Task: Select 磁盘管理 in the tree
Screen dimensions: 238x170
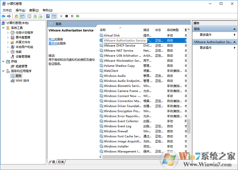Action: point(21,66)
